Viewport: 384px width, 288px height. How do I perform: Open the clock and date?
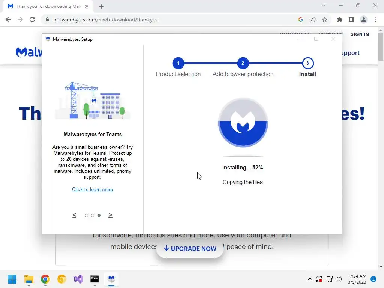coord(357,279)
